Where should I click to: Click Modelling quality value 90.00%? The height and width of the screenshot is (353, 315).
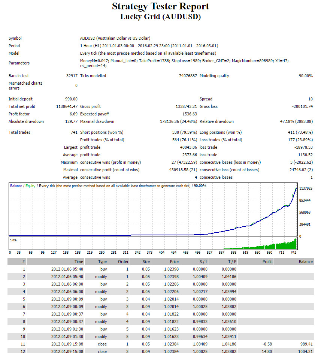(x=306, y=76)
